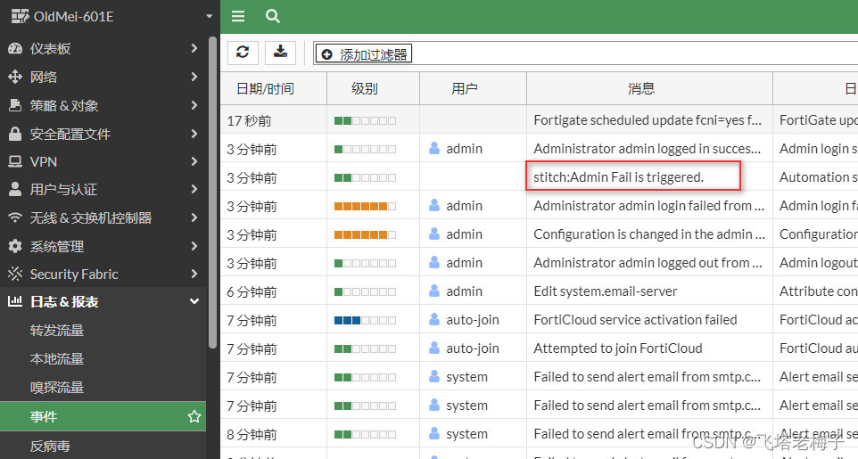This screenshot has width=858, height=459.
Task: Click the green level bar in 17 秒前 row
Action: [365, 120]
